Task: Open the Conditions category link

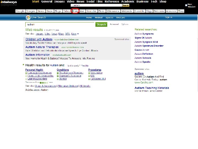Action: click(x=63, y=70)
